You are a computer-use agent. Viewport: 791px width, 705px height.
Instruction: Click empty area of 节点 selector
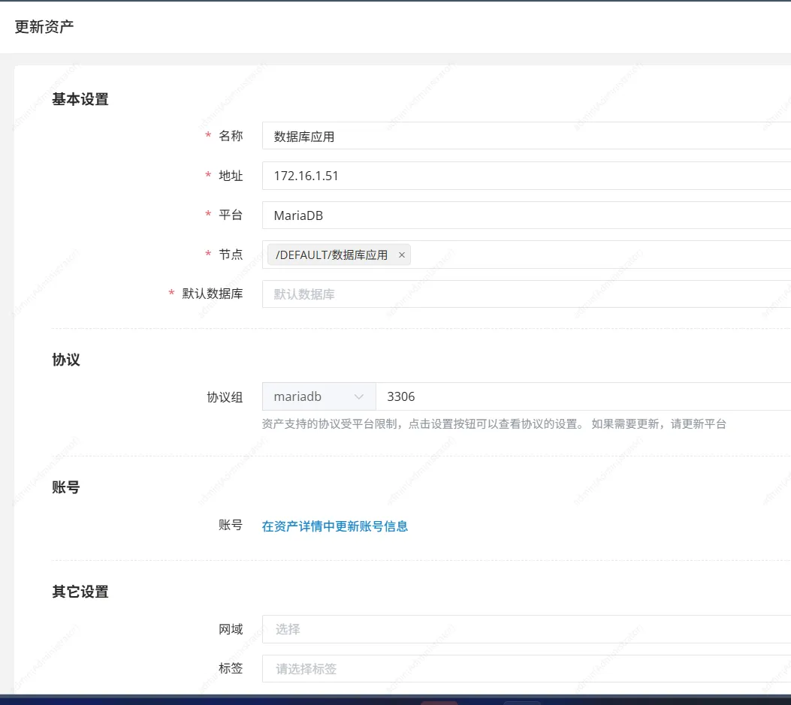pyautogui.click(x=601, y=255)
